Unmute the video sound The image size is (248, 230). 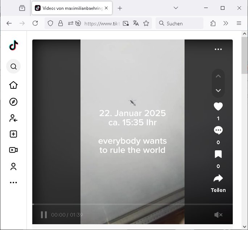click(x=218, y=215)
